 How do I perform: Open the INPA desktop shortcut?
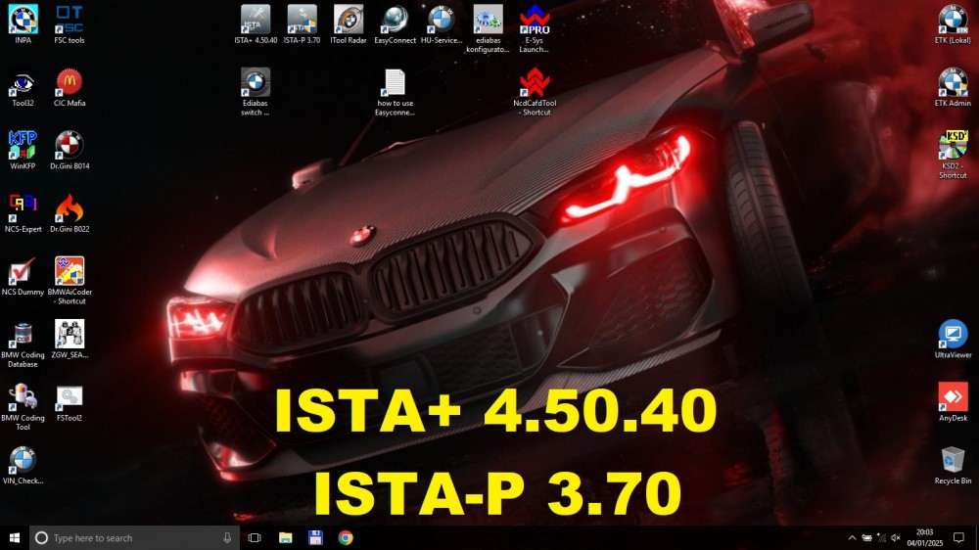[x=23, y=23]
